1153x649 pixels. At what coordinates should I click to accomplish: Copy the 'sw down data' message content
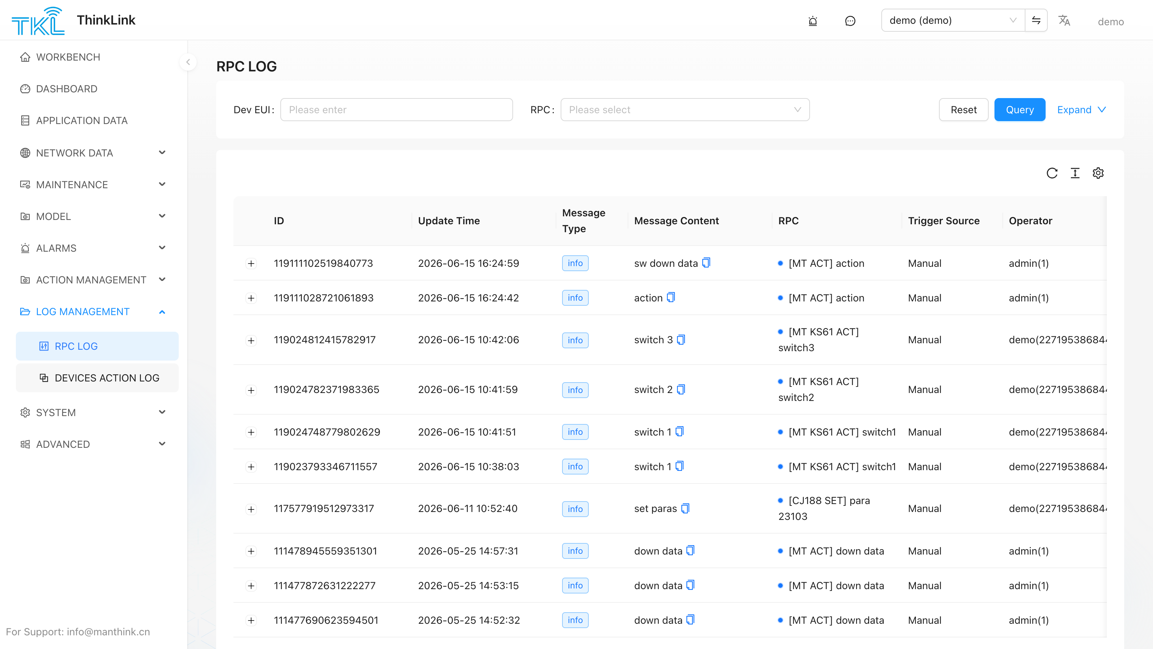click(x=706, y=262)
